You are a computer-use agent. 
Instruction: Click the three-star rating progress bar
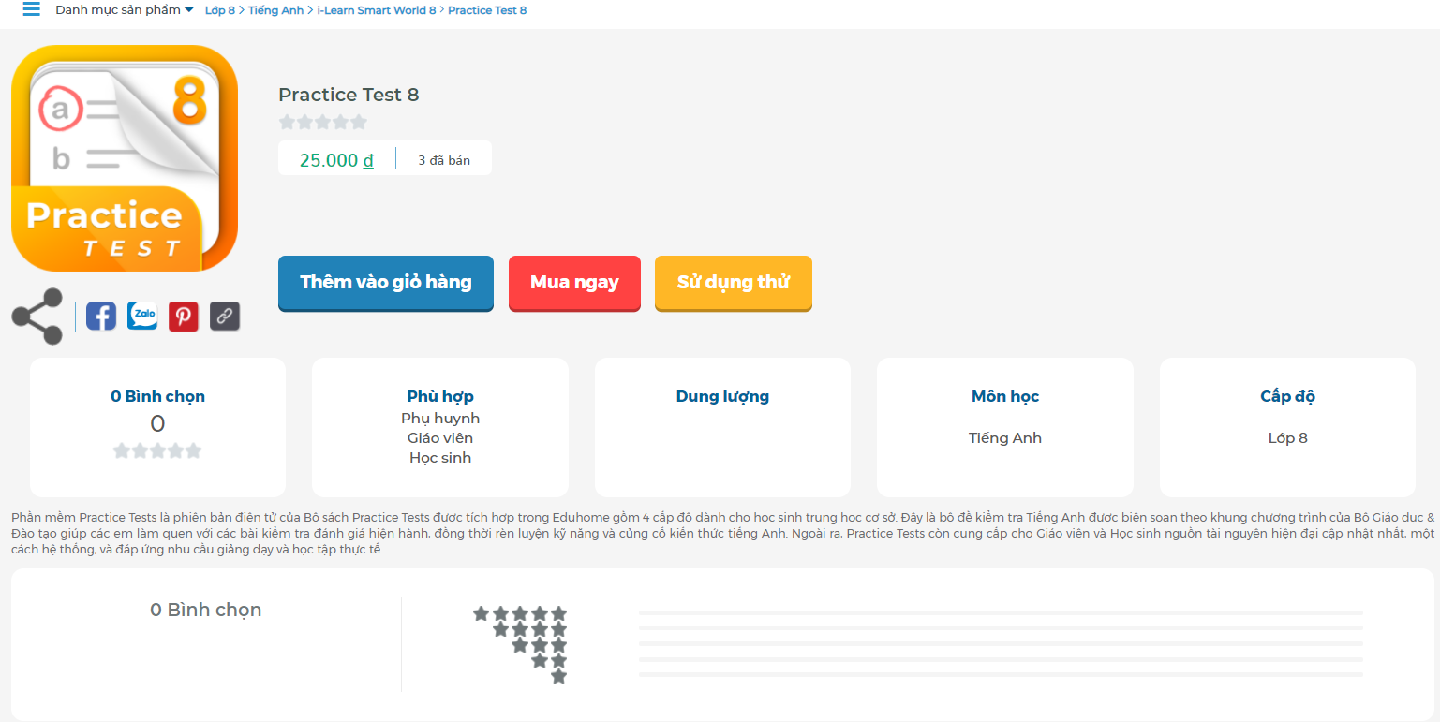tap(1001, 643)
